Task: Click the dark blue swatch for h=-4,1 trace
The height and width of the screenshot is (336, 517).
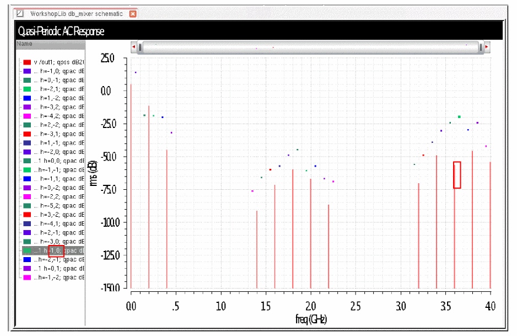Action: click(27, 224)
